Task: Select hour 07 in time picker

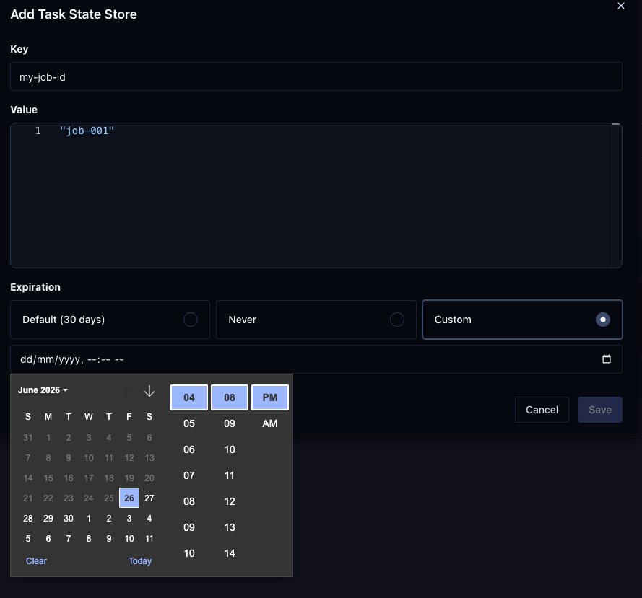Action: tap(189, 475)
